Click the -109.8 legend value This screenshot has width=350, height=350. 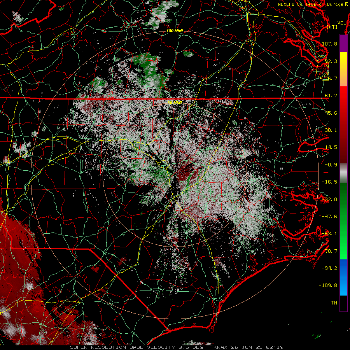click(x=328, y=285)
